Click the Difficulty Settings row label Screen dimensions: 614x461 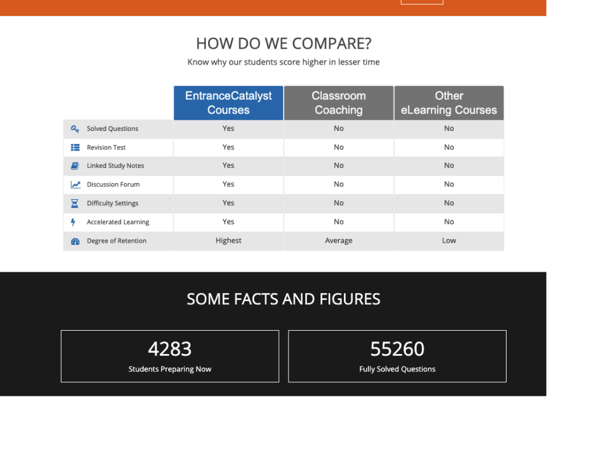click(112, 203)
